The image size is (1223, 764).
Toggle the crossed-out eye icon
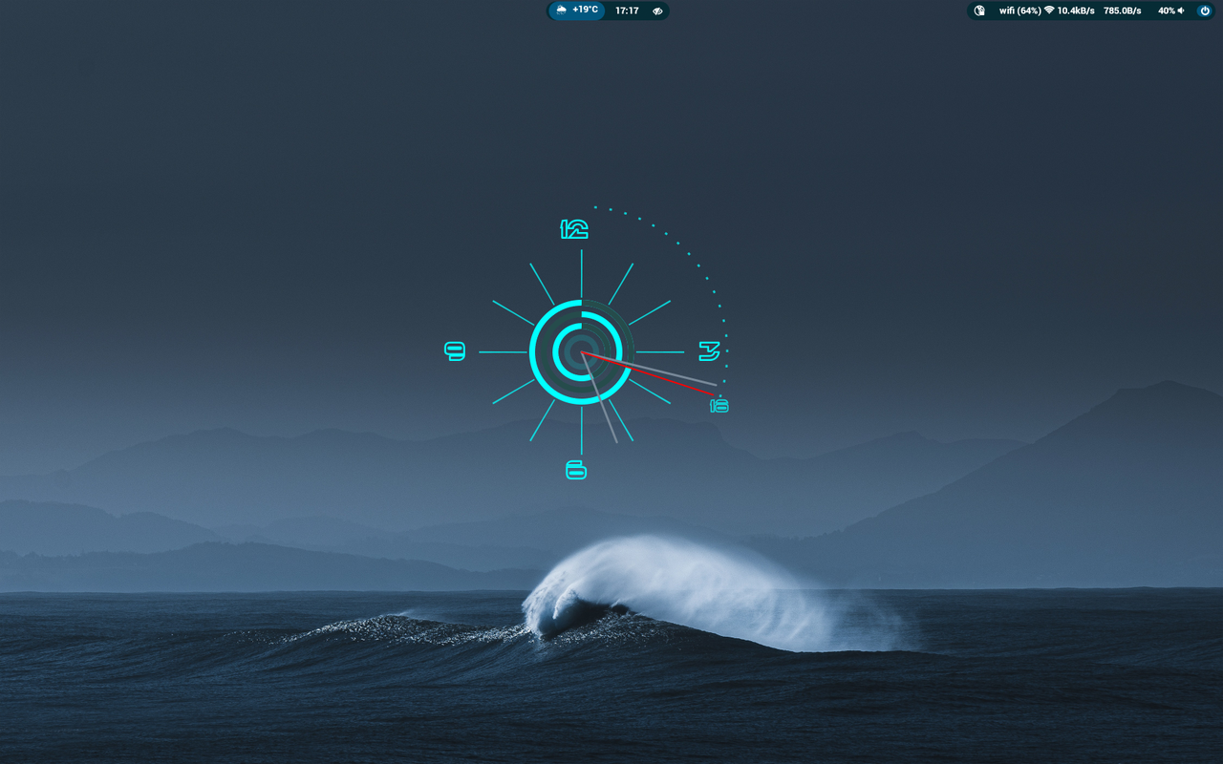657,11
